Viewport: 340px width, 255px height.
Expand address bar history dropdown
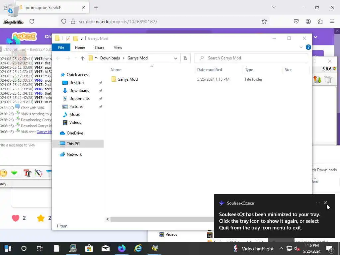[x=175, y=58]
